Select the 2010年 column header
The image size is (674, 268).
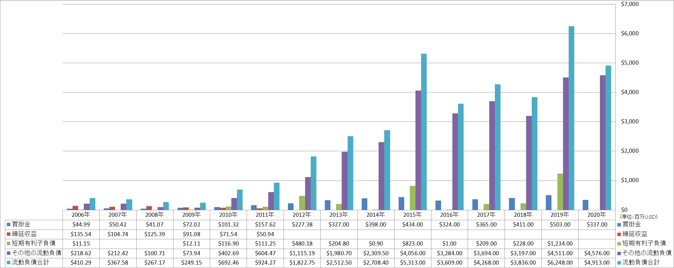229,215
